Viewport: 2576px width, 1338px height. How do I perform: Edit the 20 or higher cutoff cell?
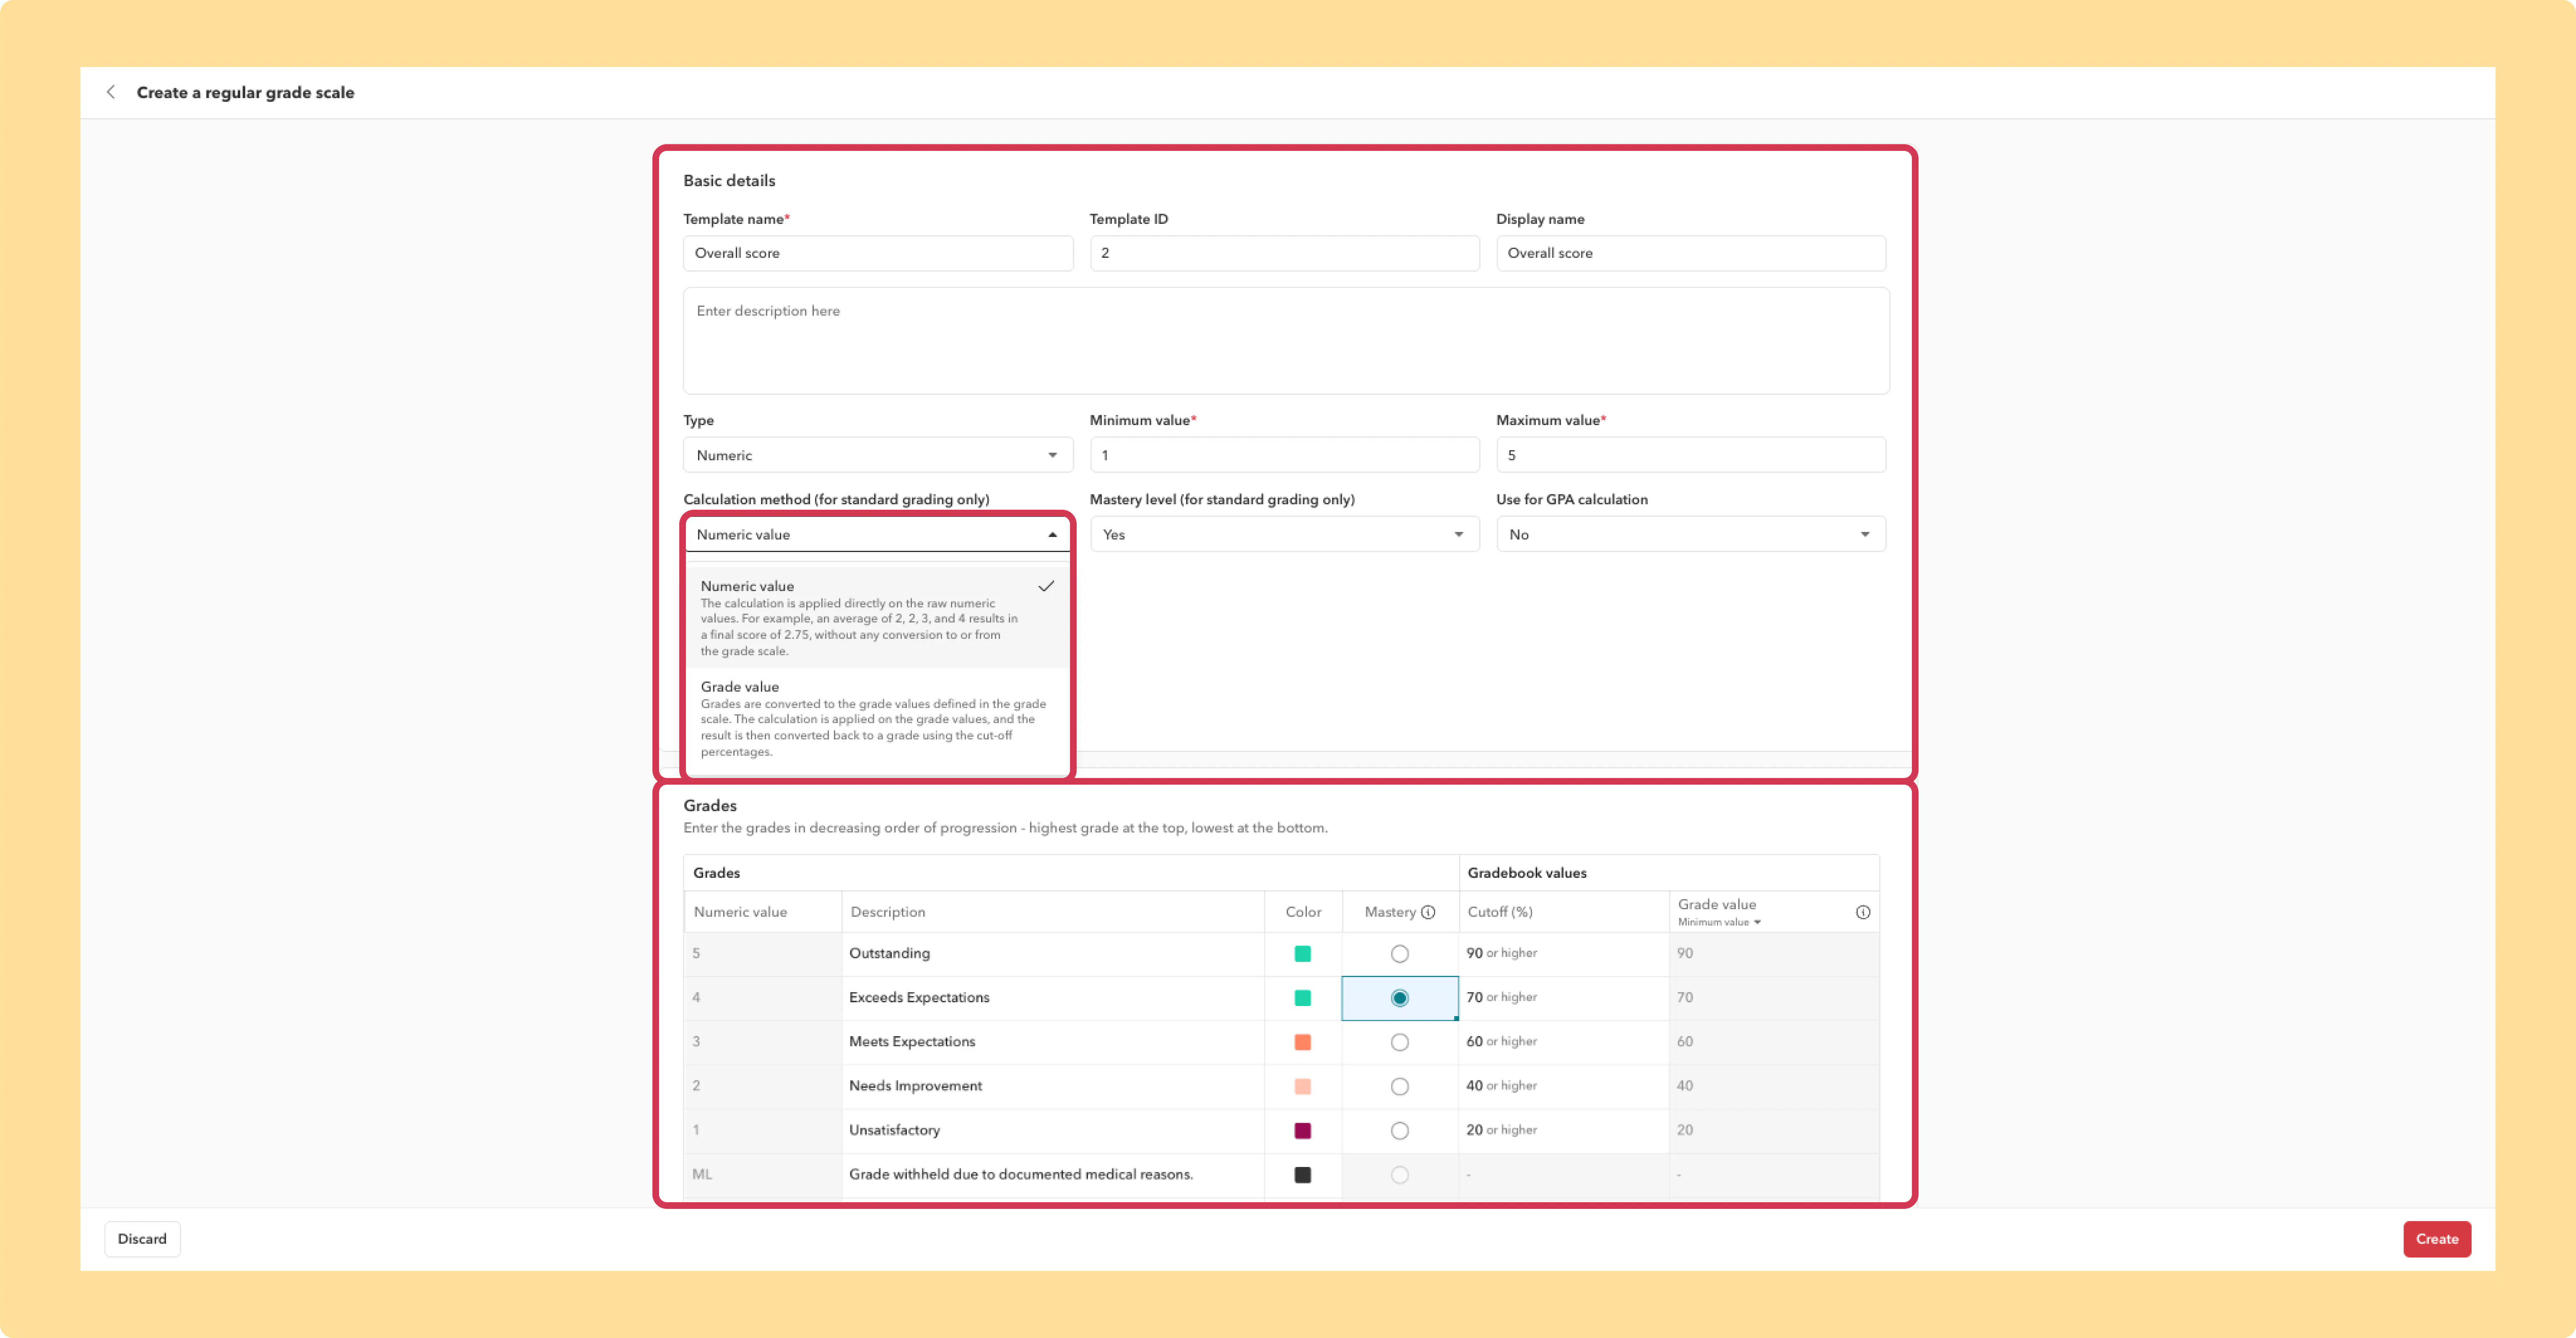click(1563, 1130)
